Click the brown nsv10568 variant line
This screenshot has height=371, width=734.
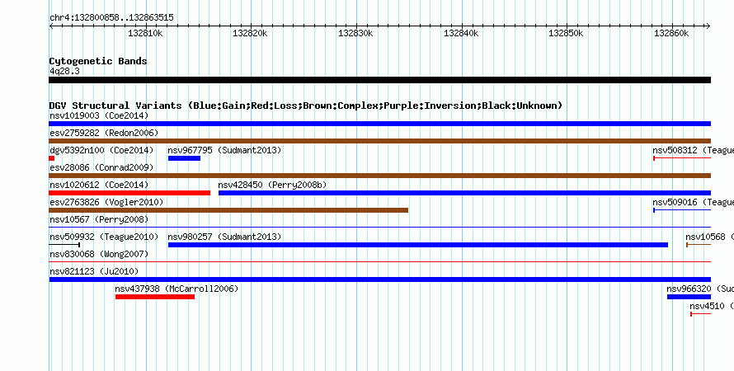pos(699,245)
